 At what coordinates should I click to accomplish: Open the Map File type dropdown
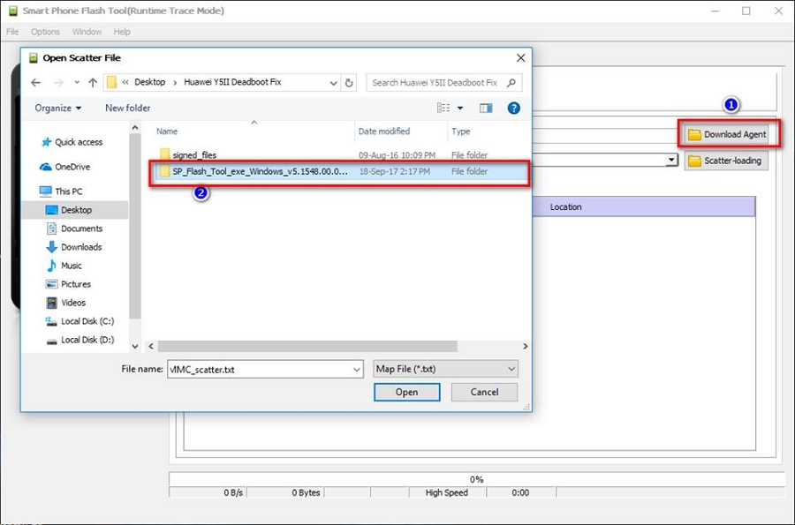(444, 369)
